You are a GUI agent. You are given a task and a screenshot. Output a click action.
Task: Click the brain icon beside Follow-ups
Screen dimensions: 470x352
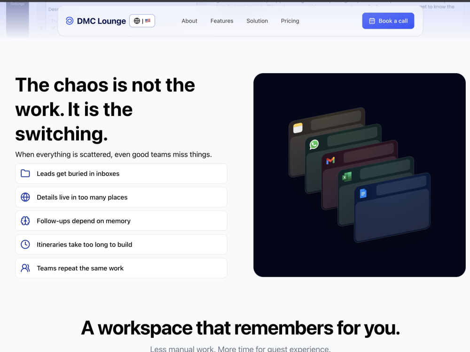tap(25, 221)
